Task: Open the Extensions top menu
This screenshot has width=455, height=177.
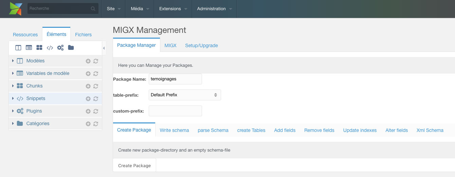Action: 173,9
